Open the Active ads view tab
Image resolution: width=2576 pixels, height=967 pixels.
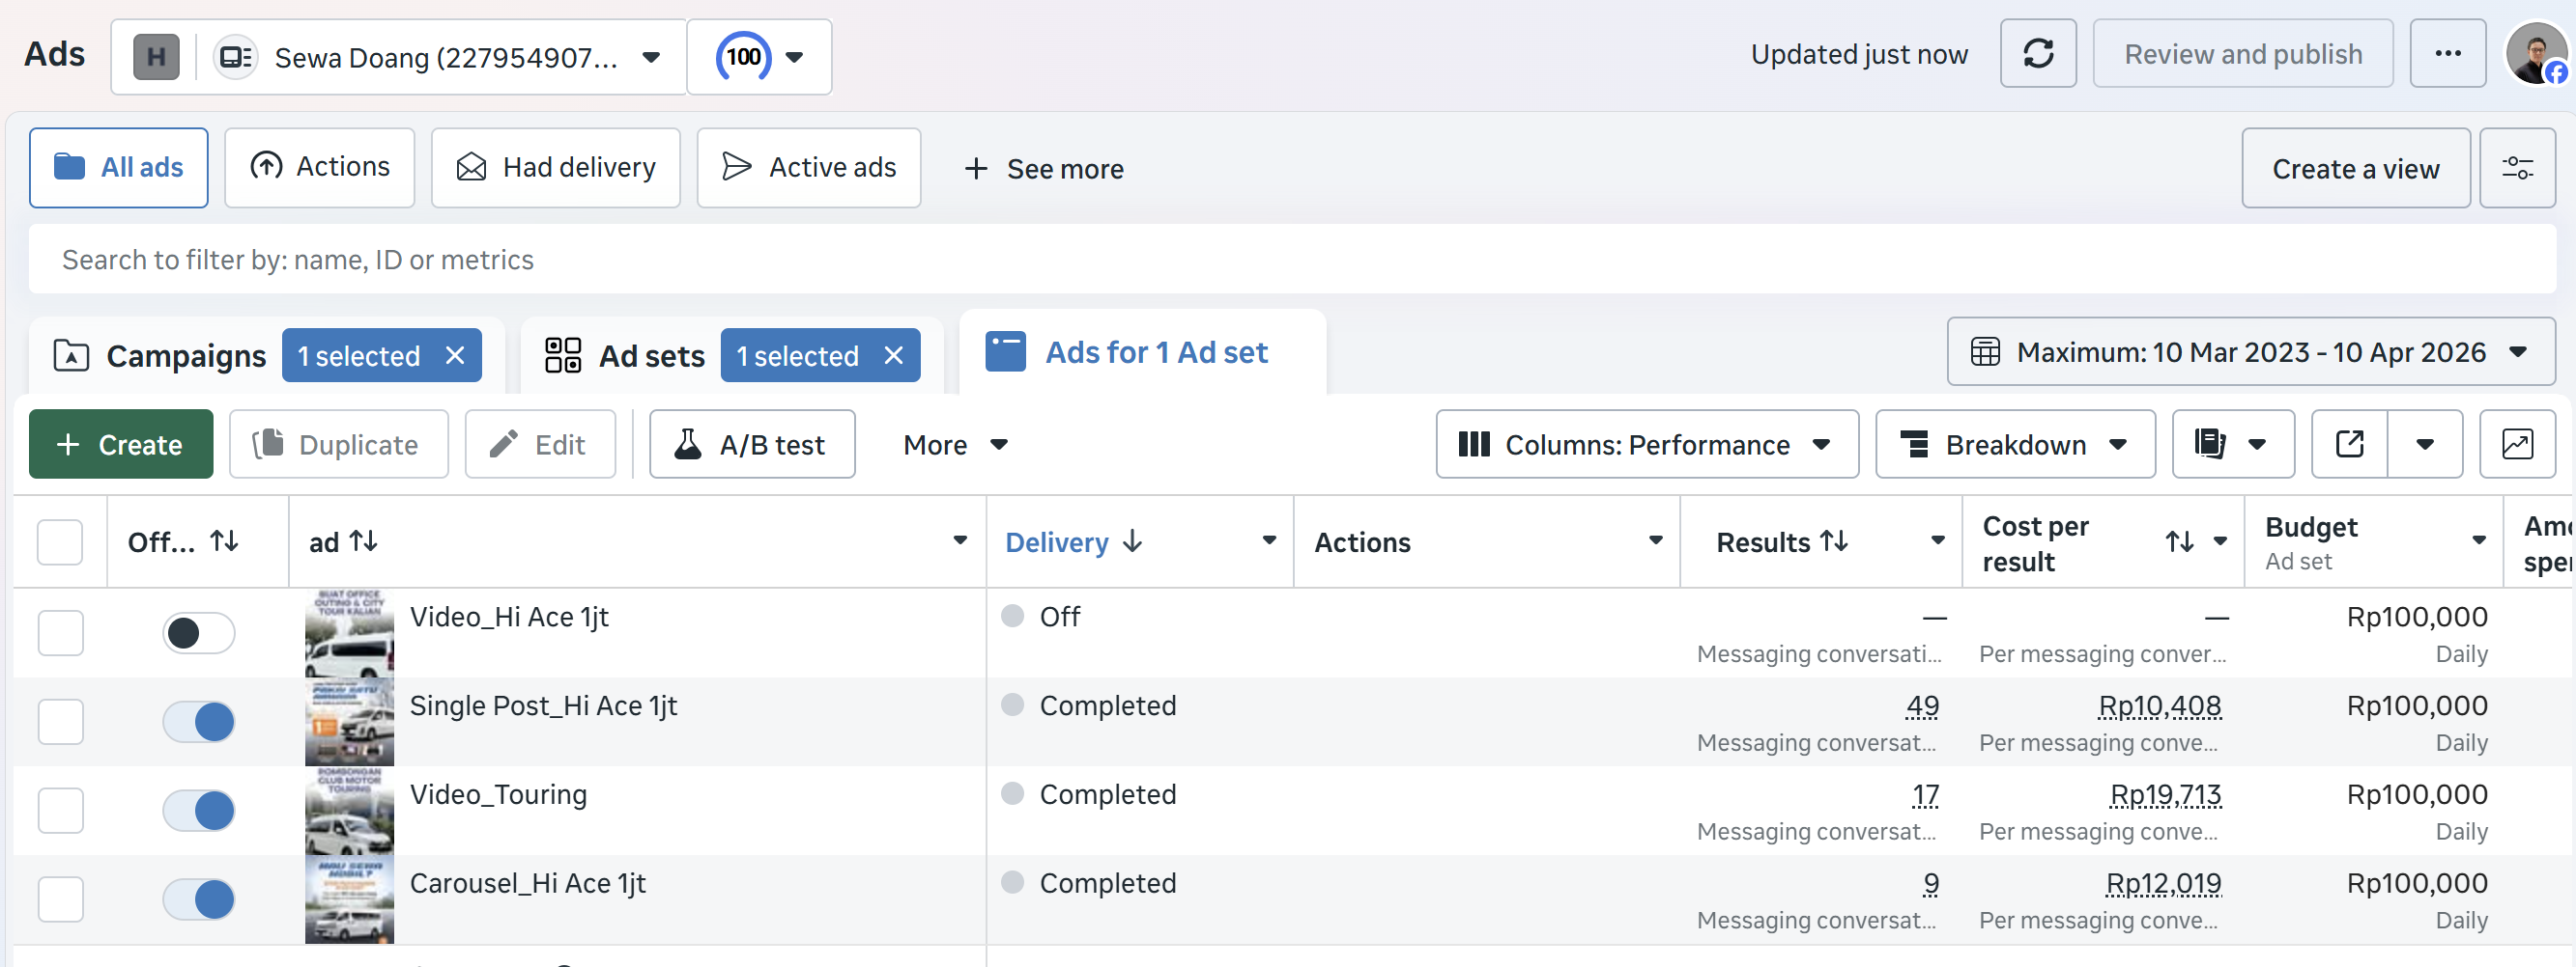(808, 168)
